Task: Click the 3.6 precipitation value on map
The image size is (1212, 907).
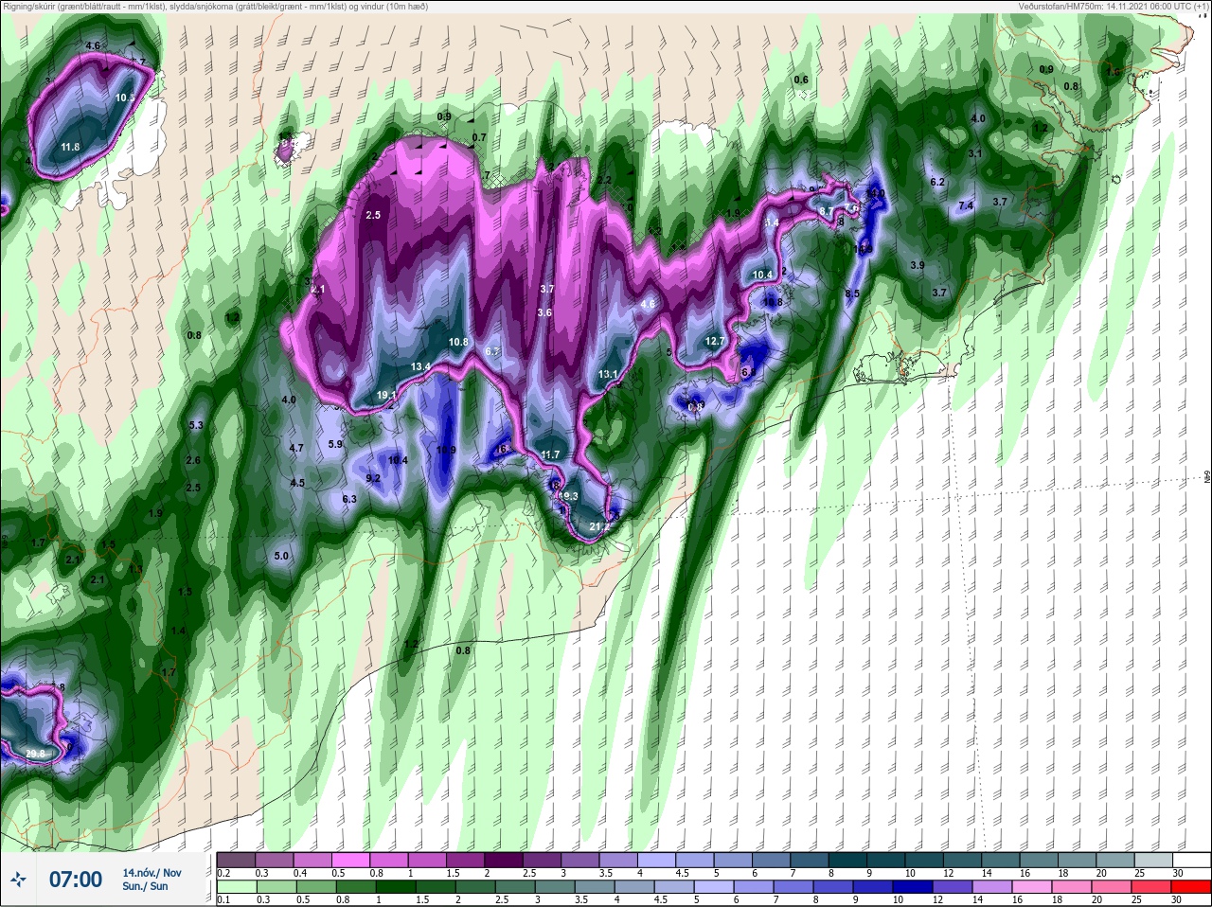Action: click(x=544, y=312)
